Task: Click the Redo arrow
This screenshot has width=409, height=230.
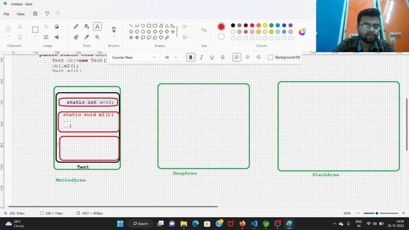Action: coord(58,13)
